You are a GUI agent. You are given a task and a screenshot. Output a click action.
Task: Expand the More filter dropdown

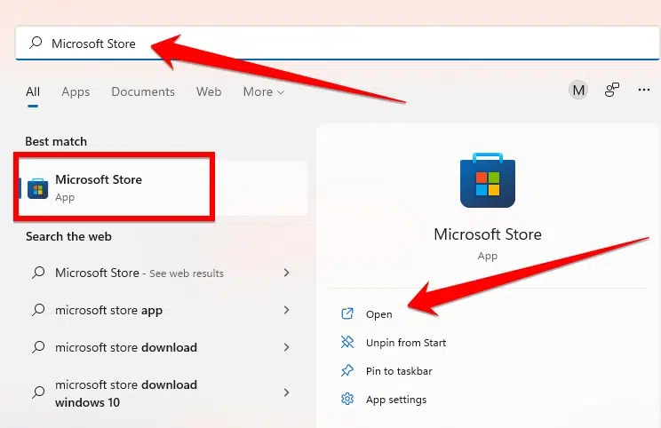tap(264, 91)
